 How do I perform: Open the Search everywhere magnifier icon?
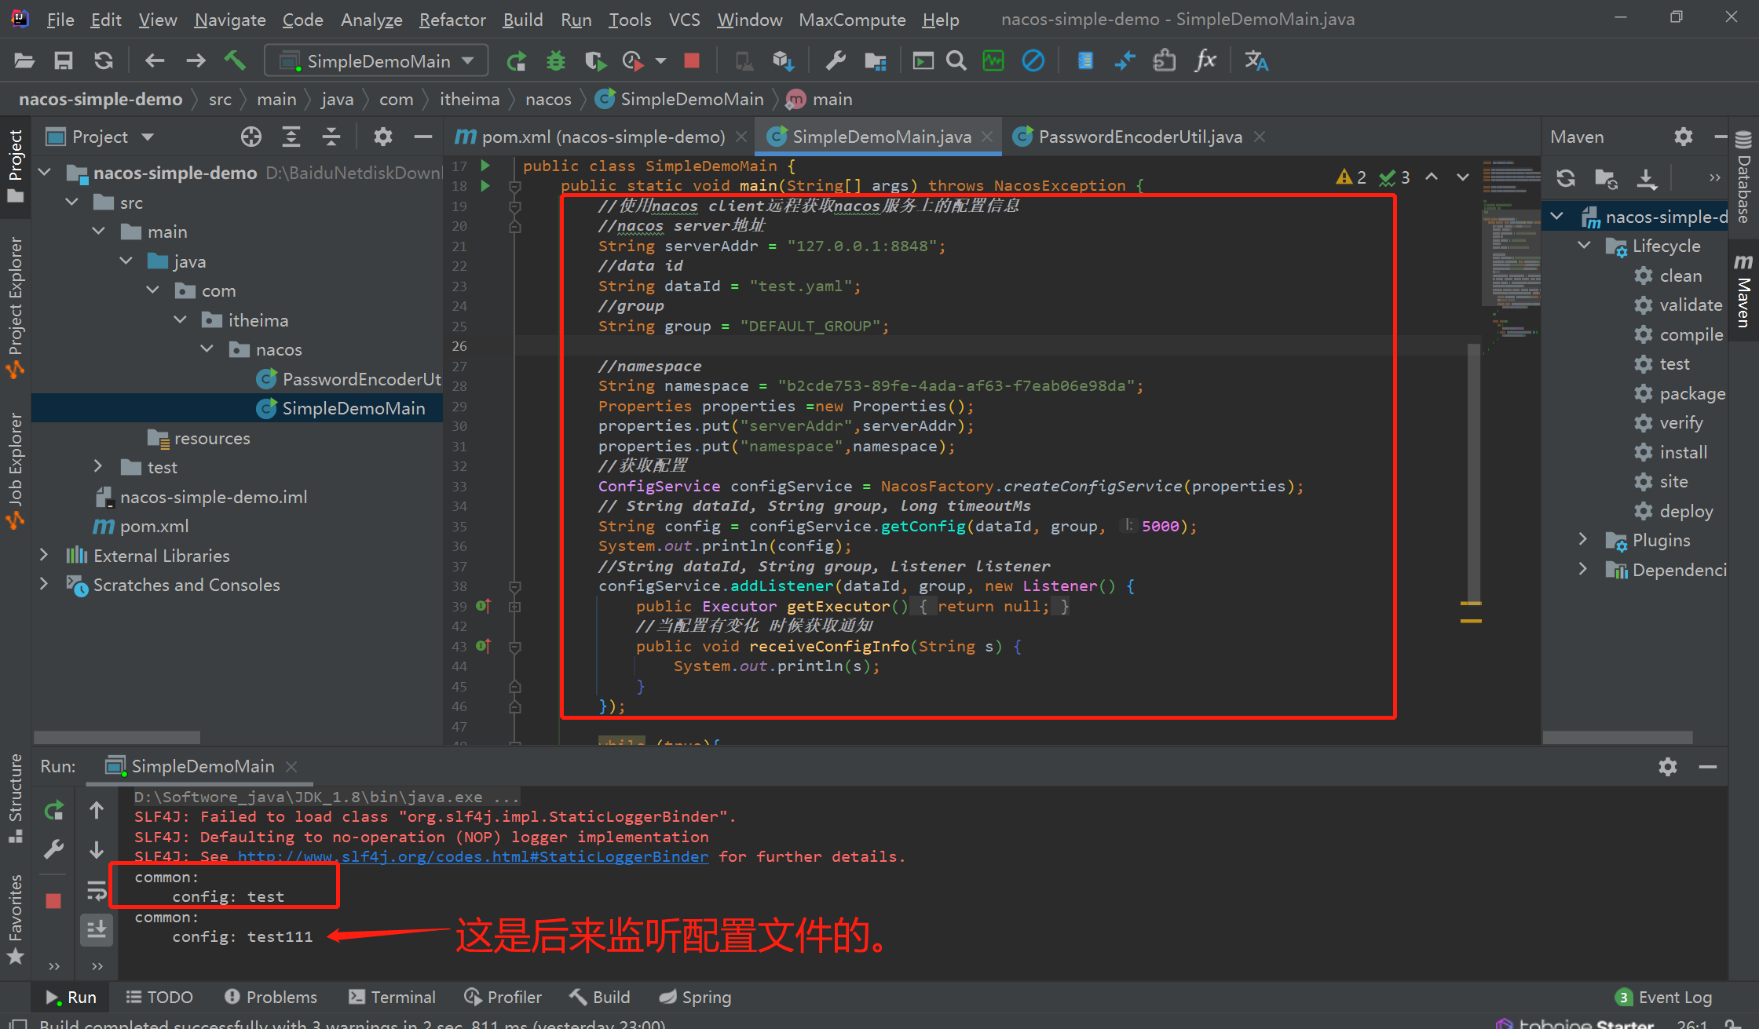click(959, 64)
